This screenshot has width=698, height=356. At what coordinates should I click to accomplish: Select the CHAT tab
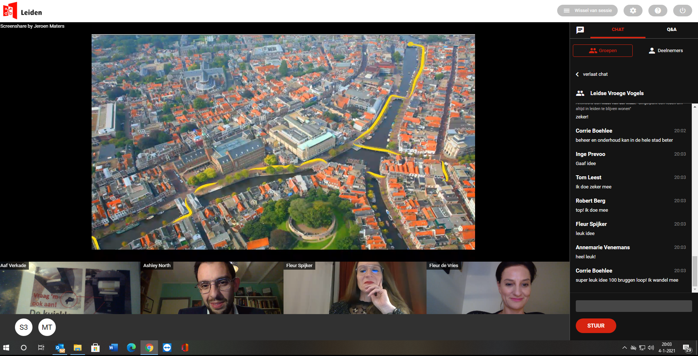(618, 30)
